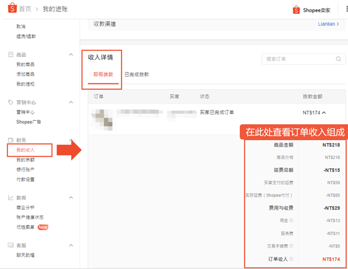This screenshot has height=269, width=348.
Task: Collapse the 营销中心 sidebar section chevron
Action: pos(71,102)
